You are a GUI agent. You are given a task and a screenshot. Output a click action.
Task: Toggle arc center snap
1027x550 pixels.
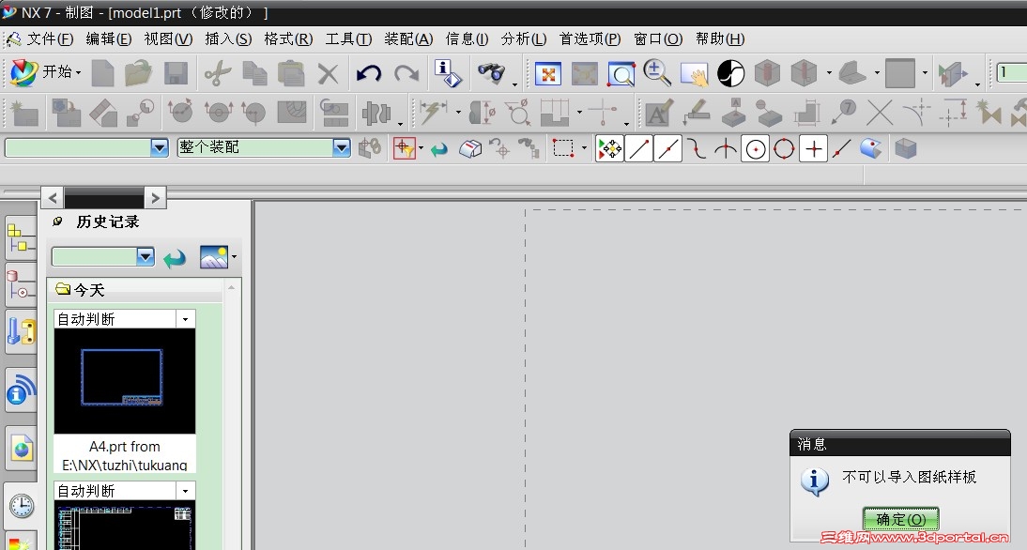pos(755,148)
